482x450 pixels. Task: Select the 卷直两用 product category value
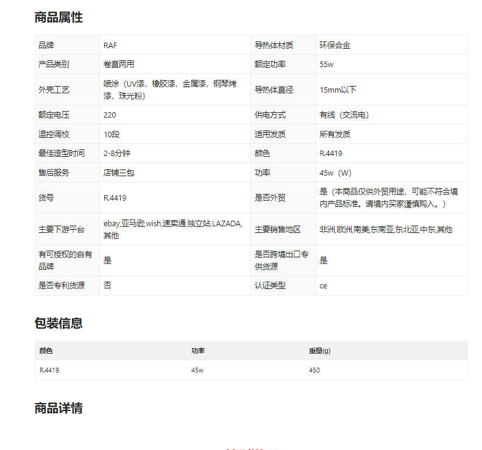coord(119,64)
